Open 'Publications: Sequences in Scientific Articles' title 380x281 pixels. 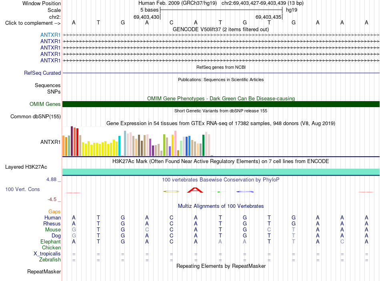221,80
